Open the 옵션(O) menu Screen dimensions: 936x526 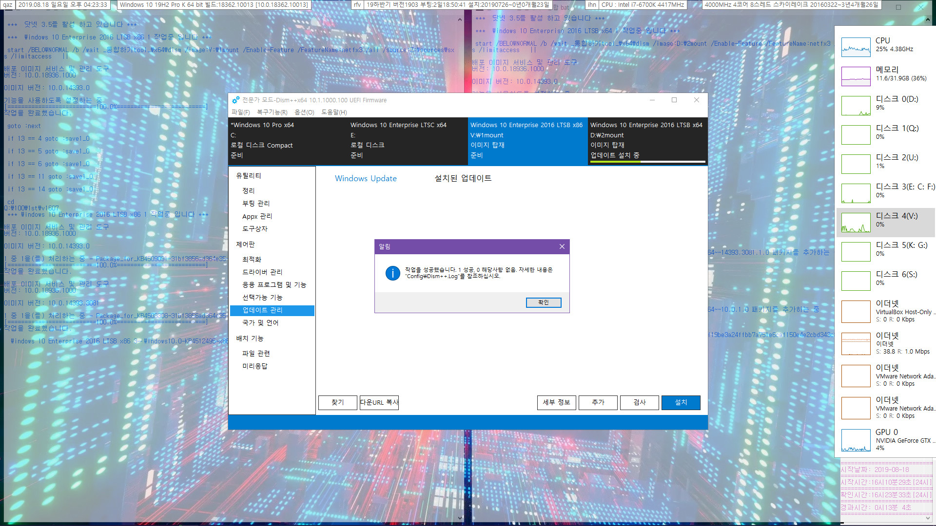[304, 112]
